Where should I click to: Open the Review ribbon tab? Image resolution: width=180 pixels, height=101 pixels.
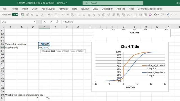coord(85,9)
